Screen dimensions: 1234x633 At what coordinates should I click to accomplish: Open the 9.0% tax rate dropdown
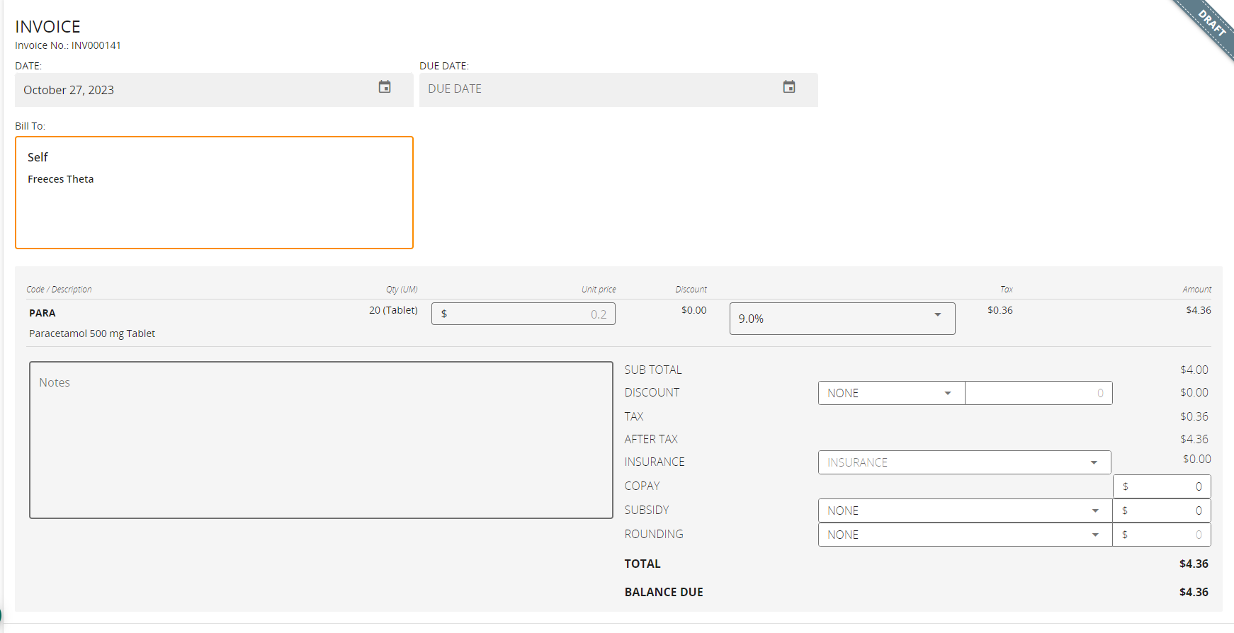tap(842, 319)
